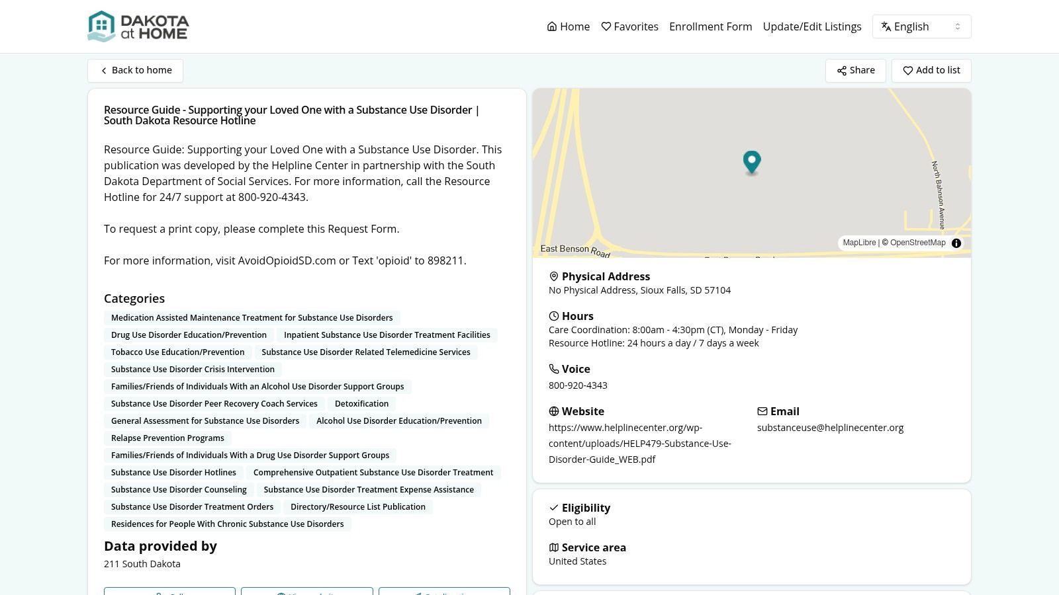
Task: Click the map location pin marker
Action: (752, 162)
